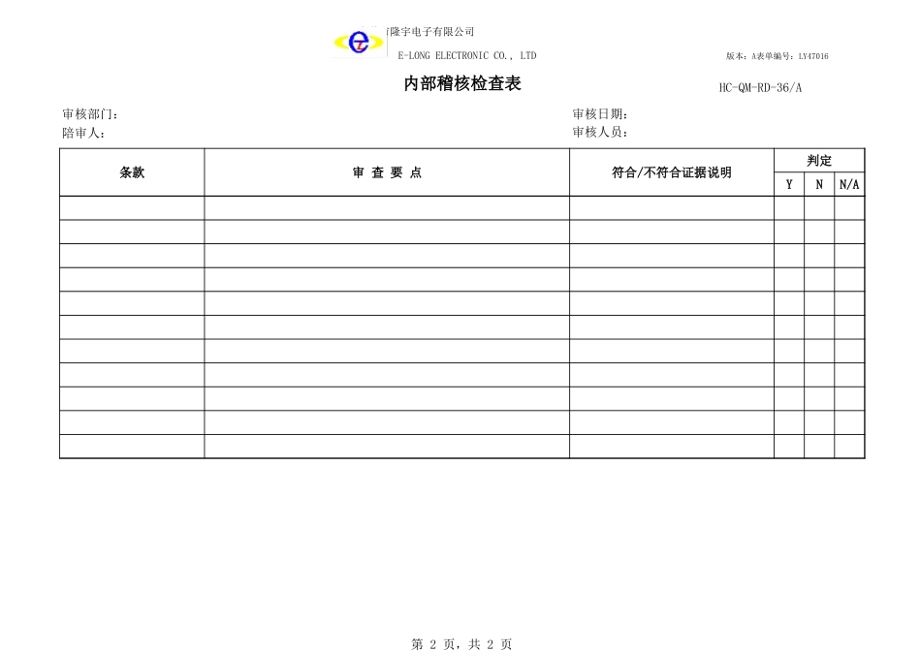Select the 符合/不符合证据说明 header
Screen dimensions: 921x651
pos(670,172)
